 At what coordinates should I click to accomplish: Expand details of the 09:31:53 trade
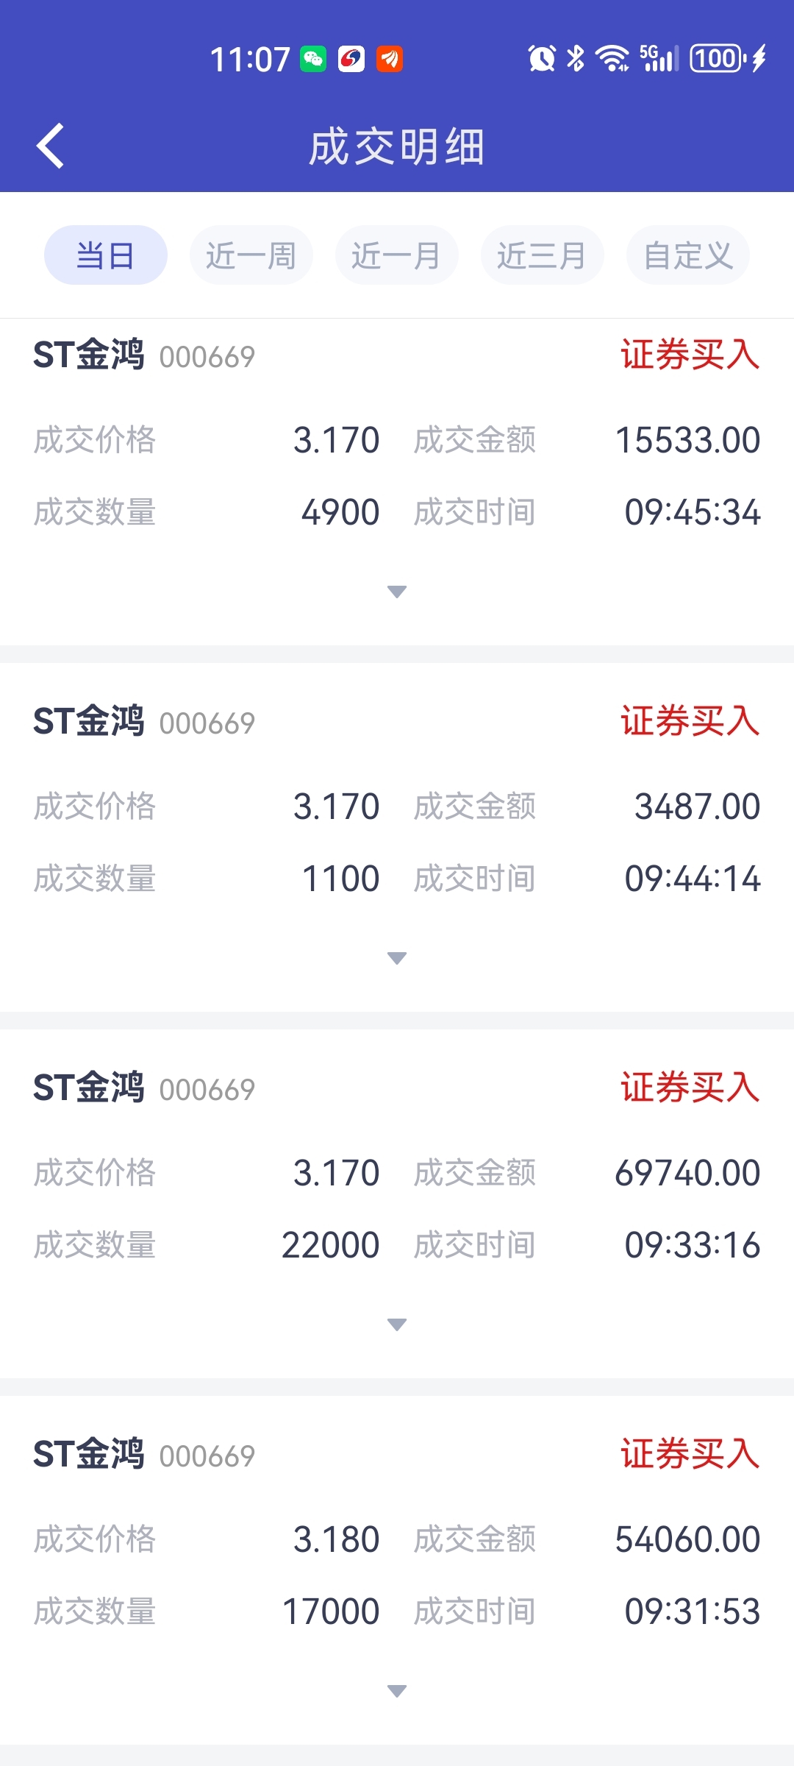(397, 1691)
